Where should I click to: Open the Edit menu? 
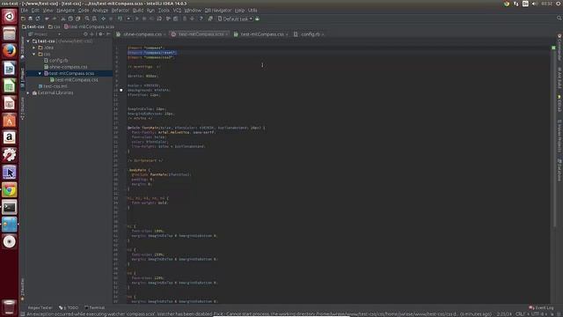(35, 11)
